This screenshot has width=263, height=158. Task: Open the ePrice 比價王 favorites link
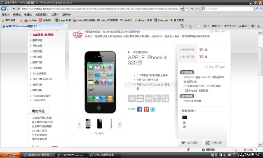pos(143,20)
